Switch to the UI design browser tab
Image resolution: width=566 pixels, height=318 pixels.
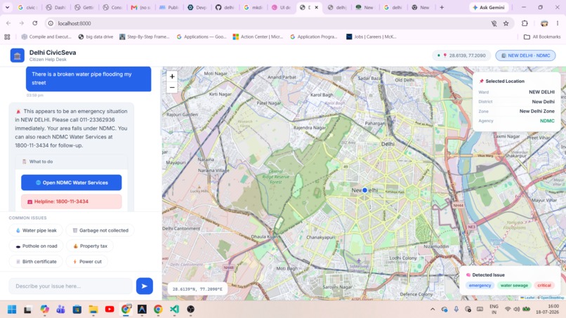[x=281, y=7]
